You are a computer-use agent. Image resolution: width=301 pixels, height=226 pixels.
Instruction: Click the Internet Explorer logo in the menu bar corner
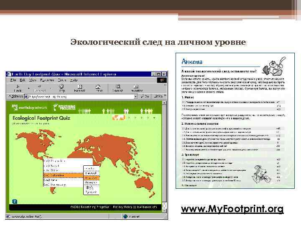coord(162,80)
